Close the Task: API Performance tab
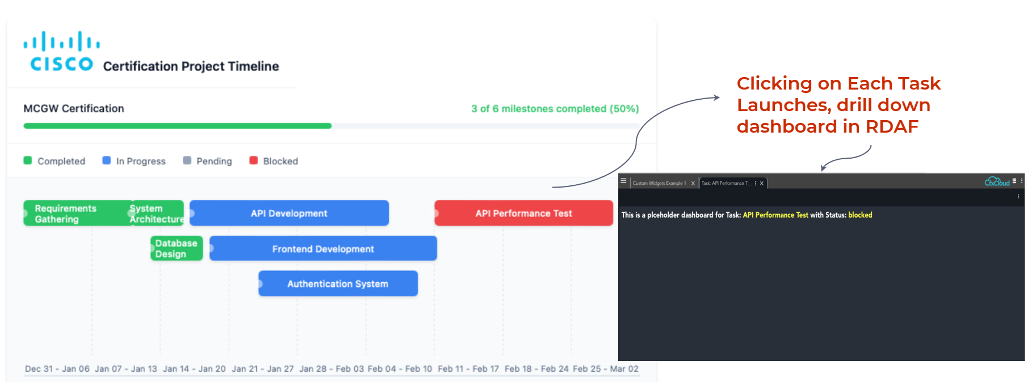 tap(762, 184)
